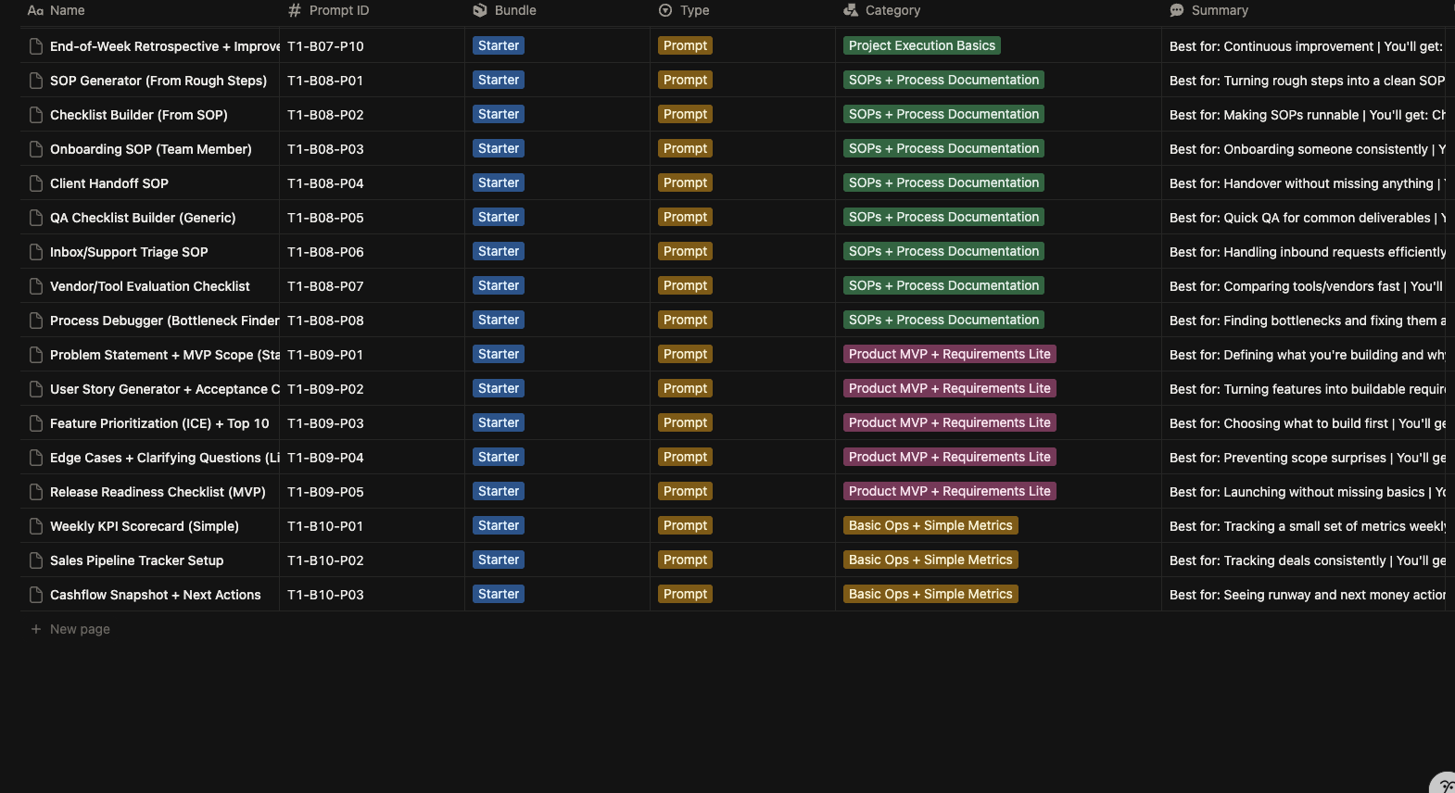This screenshot has width=1455, height=793.
Task: Click page icon for Process Debugger row
Action: 36,321
